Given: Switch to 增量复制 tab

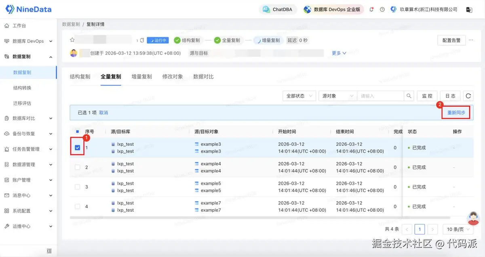Looking at the screenshot, I should click(142, 76).
